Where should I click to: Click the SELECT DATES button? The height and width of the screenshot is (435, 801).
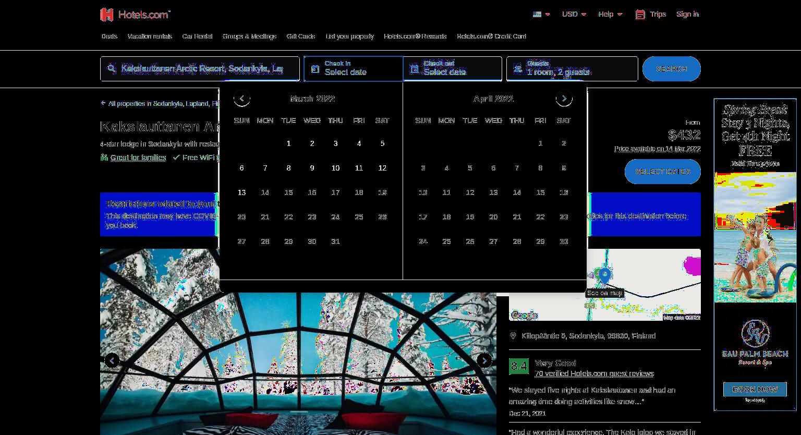(x=662, y=172)
